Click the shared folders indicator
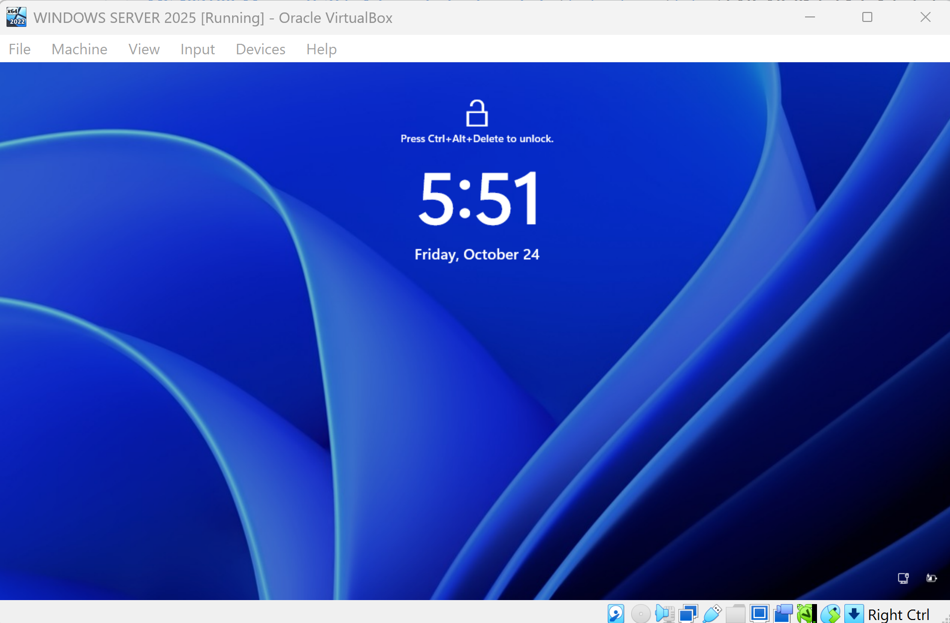The width and height of the screenshot is (950, 623). coord(736,614)
